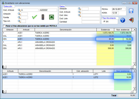Screen dimensions: 139x99
Task: Select the LOT2 row in lower grid
Action: tap(67, 77)
